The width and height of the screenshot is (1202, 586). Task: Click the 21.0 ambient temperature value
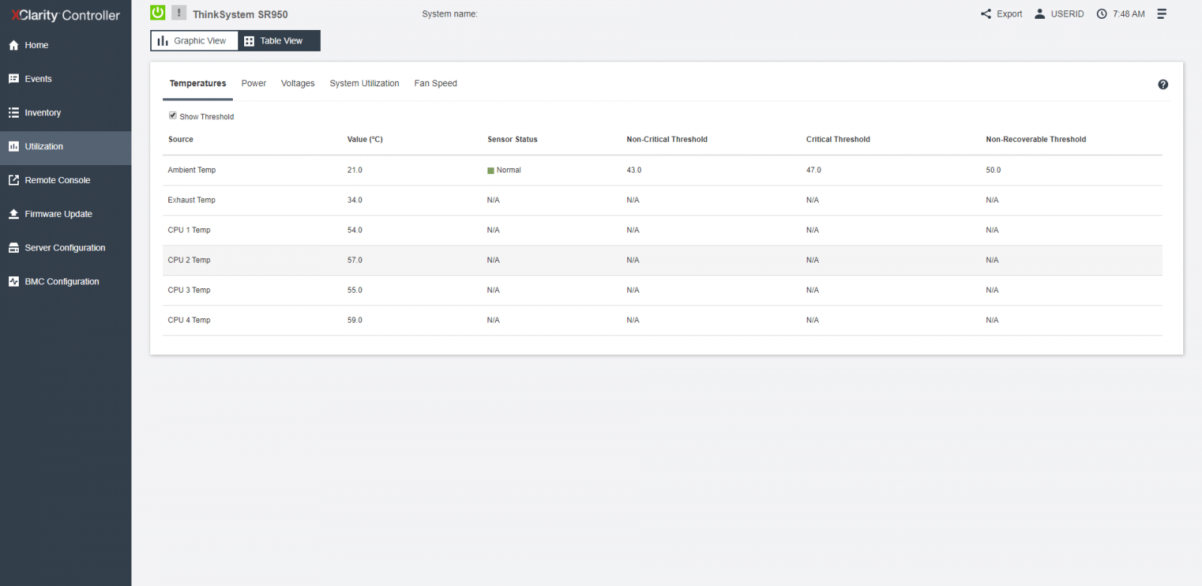coord(355,170)
